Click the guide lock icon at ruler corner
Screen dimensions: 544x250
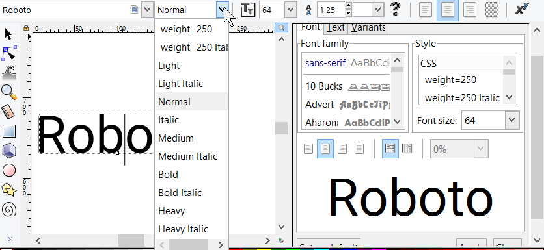click(x=26, y=28)
